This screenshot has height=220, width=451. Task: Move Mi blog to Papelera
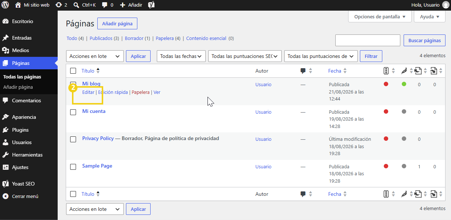point(141,92)
